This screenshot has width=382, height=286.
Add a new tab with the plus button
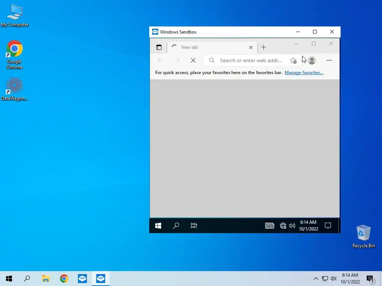click(x=263, y=47)
